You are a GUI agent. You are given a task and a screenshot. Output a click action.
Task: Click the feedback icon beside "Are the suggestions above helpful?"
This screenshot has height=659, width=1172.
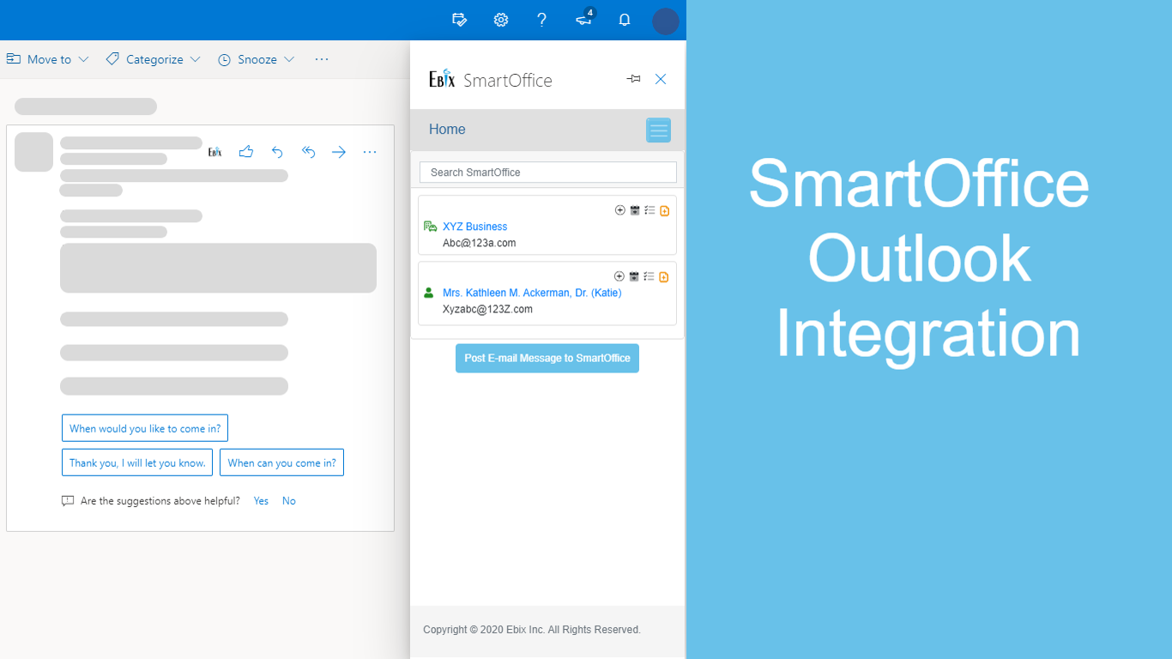[68, 501]
